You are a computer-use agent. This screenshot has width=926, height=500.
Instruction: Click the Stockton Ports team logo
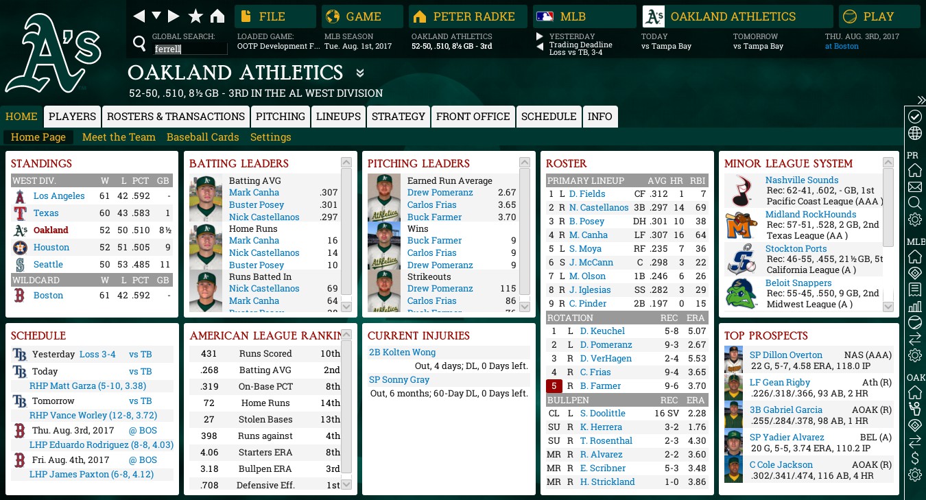[741, 259]
